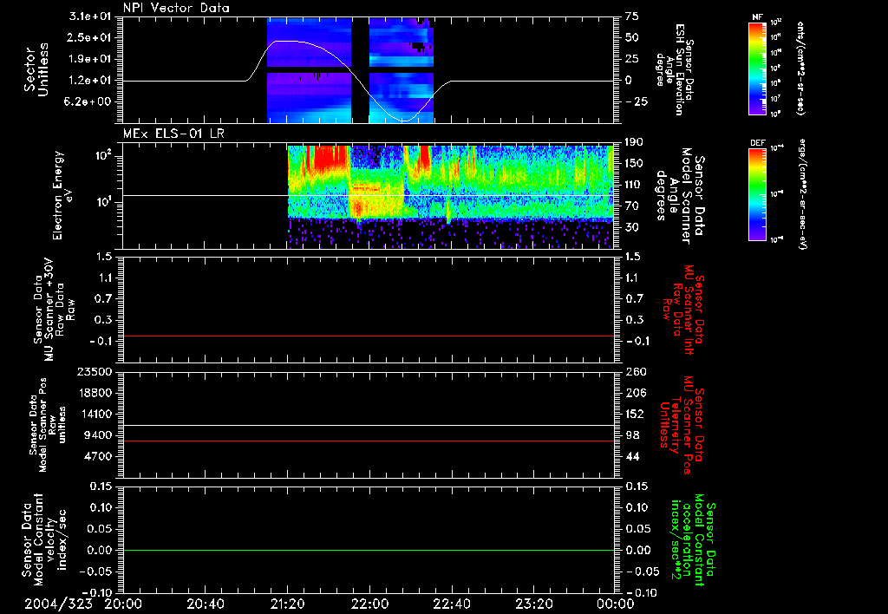The image size is (888, 614).
Task: Click the '22:00' time tick label
Action: [x=369, y=604]
